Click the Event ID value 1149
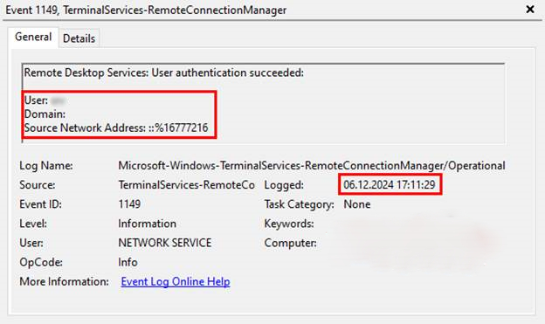 point(129,204)
